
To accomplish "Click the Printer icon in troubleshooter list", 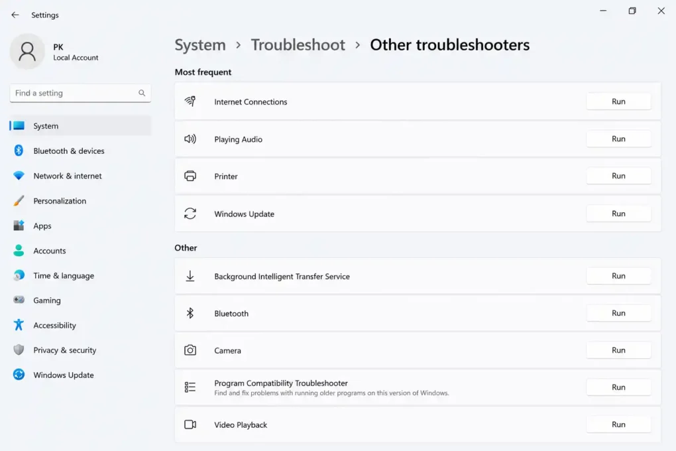I will (x=190, y=176).
